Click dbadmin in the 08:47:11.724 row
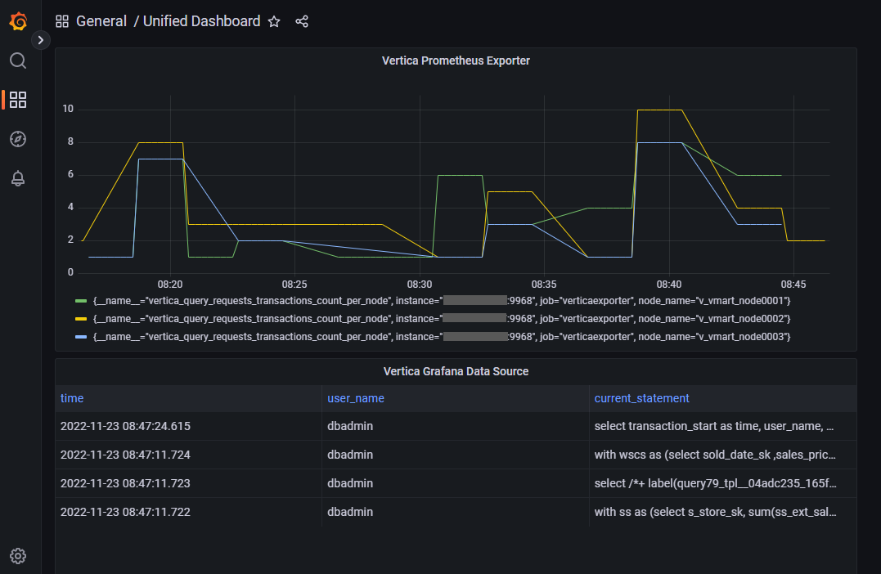Screen dimensions: 881x574 tap(350, 455)
